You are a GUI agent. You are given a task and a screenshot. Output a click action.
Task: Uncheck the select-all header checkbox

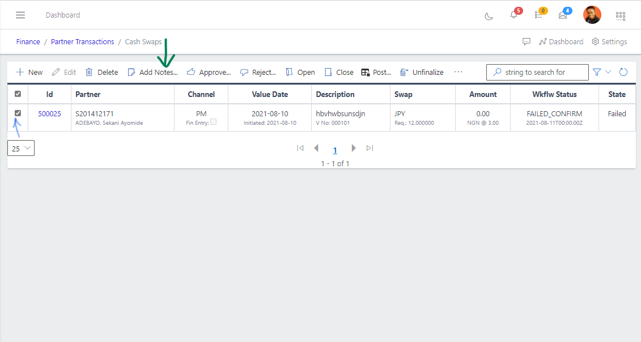tap(18, 94)
